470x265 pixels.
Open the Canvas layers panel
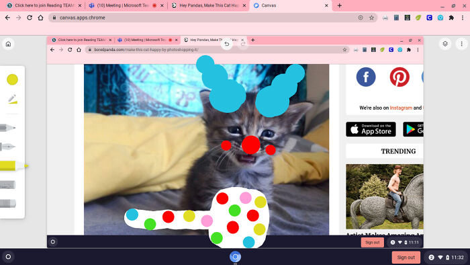tap(445, 44)
